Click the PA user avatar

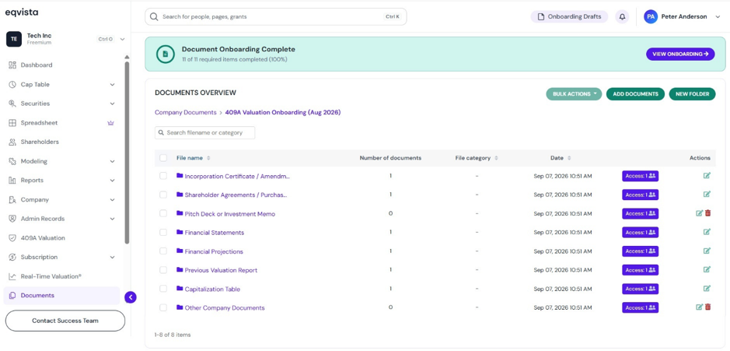(651, 17)
